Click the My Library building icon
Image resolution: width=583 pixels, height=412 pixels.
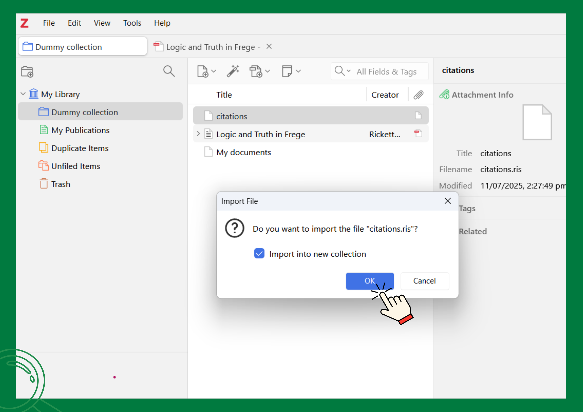coord(33,93)
